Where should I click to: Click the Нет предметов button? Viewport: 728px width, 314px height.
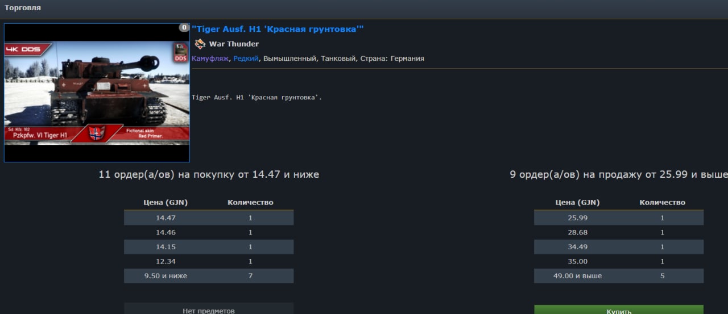coord(209,310)
